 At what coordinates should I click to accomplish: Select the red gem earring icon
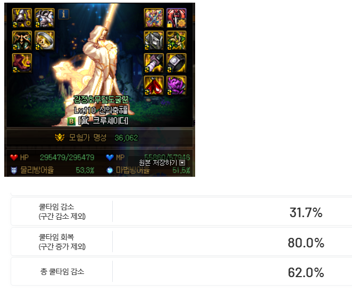154,85
